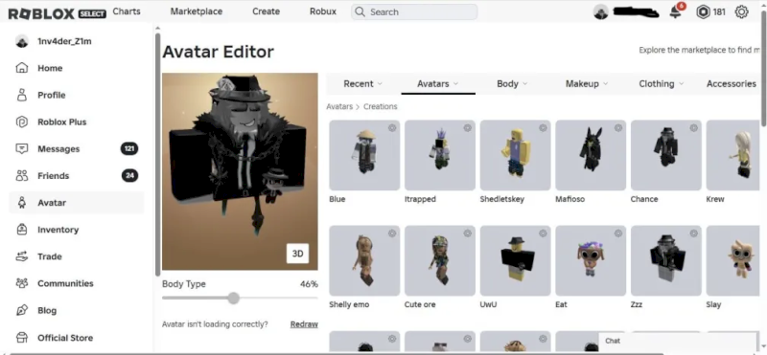Viewport: 767px width, 355px height.
Task: Click the Redraw link
Action: 304,324
